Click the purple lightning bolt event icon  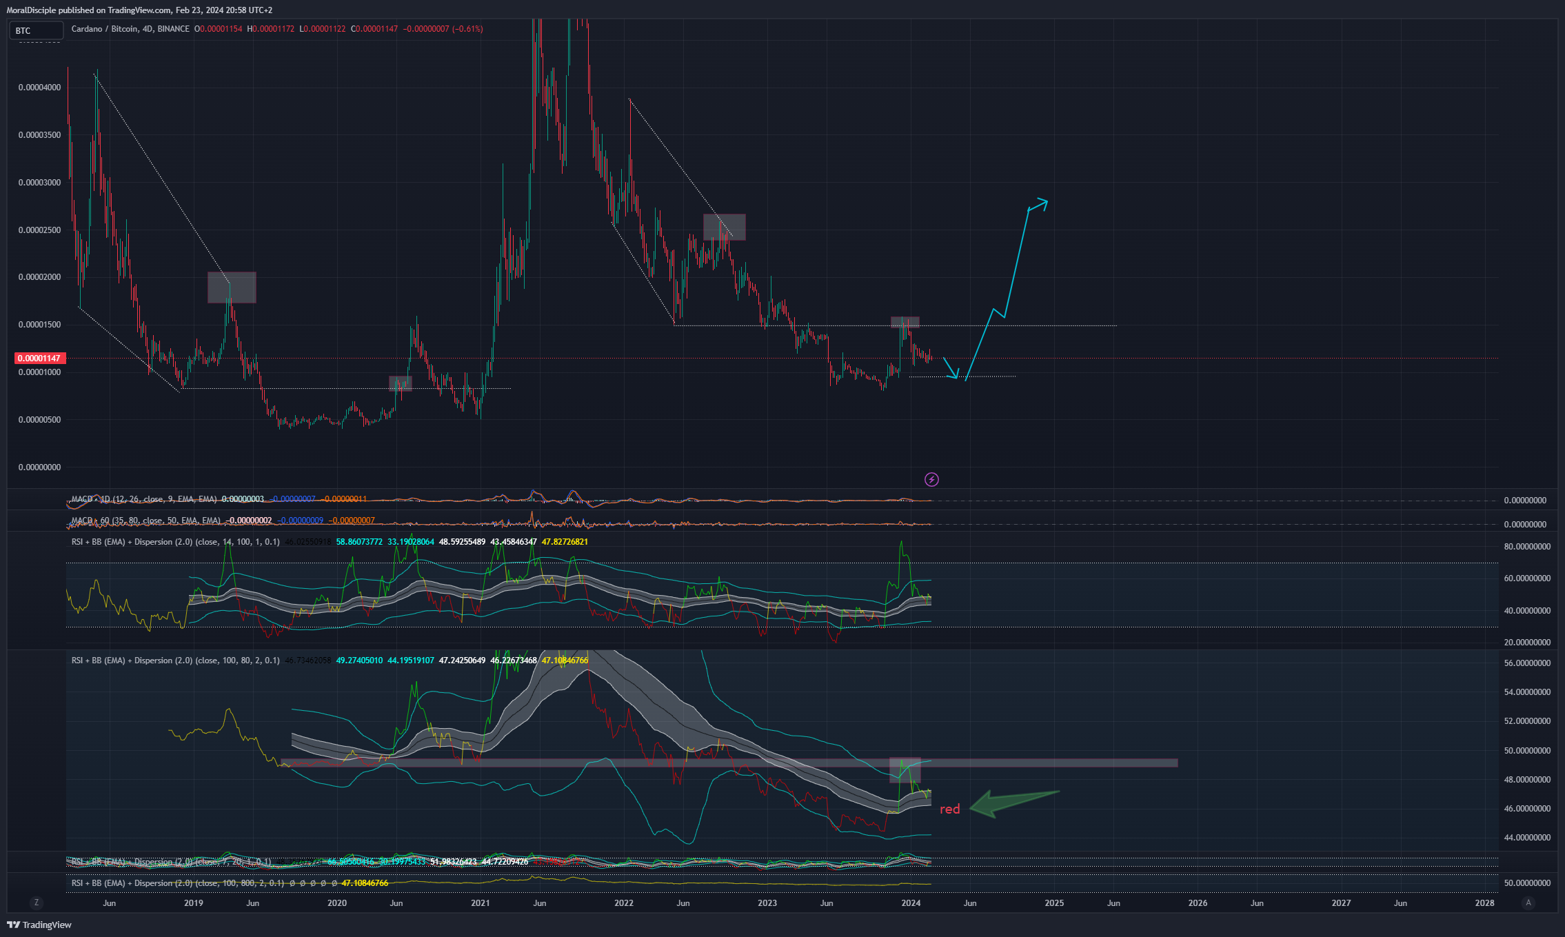click(x=931, y=479)
